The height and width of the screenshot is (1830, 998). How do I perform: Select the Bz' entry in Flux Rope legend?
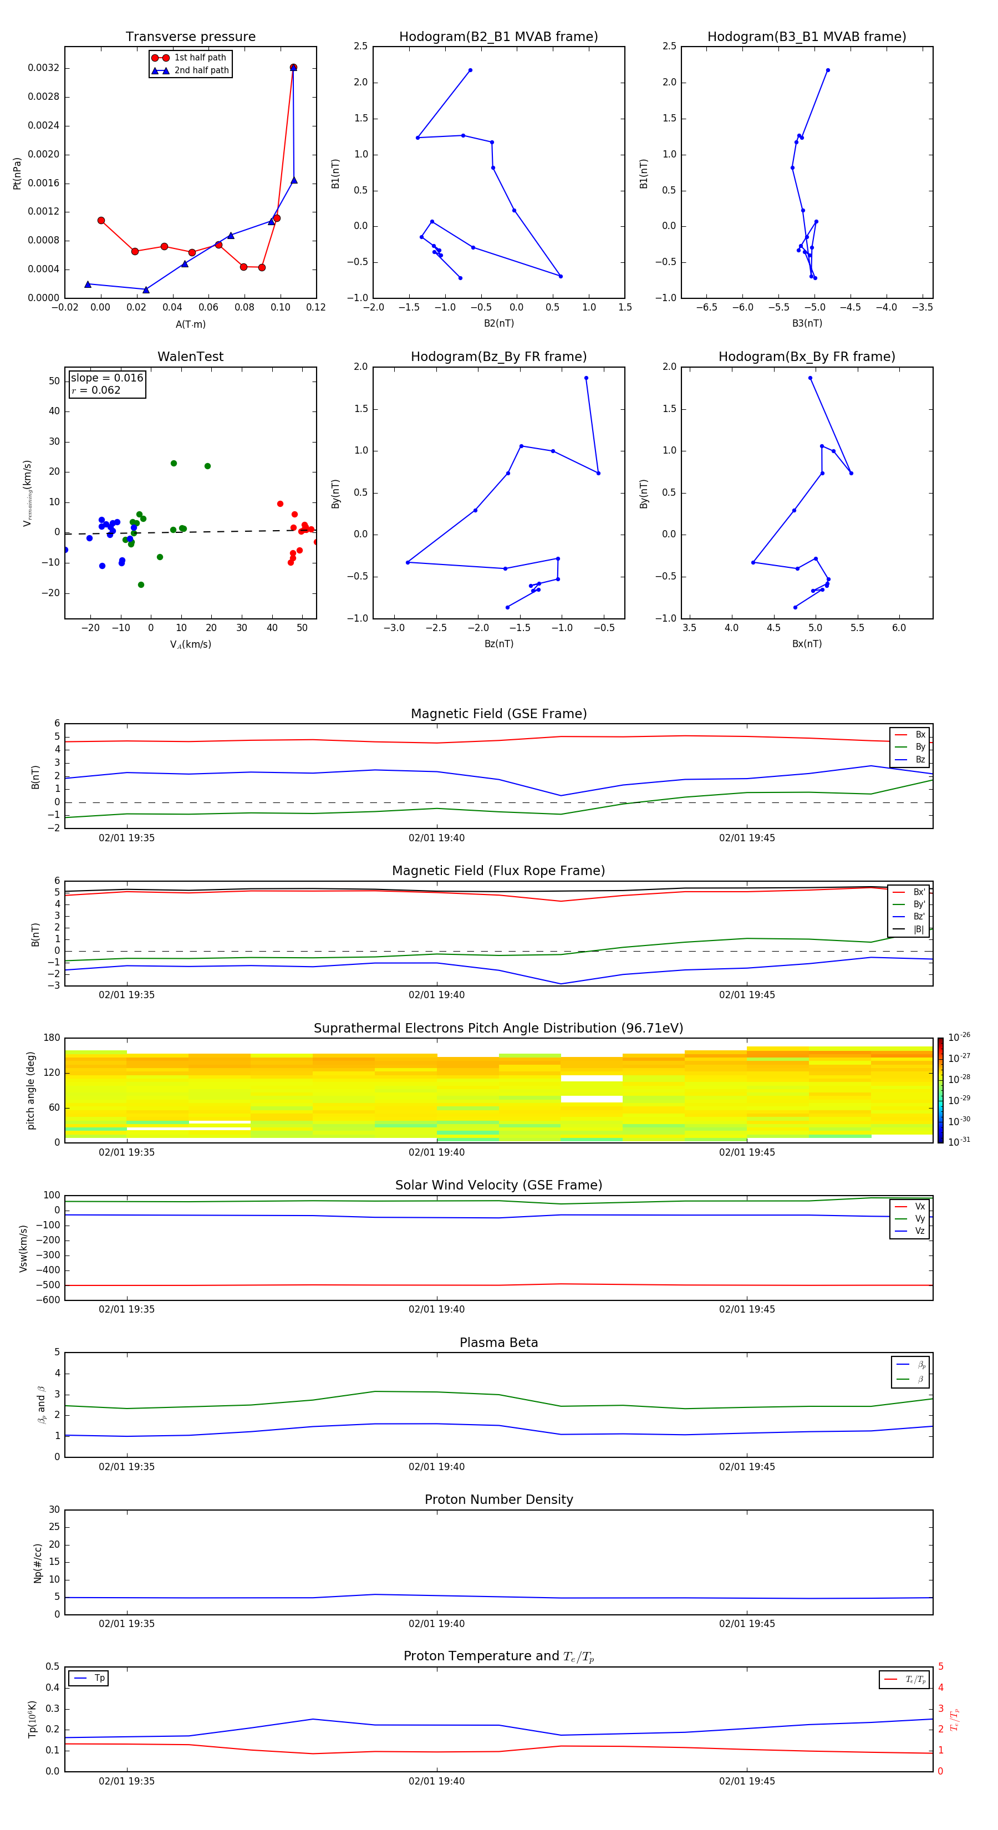pos(909,917)
